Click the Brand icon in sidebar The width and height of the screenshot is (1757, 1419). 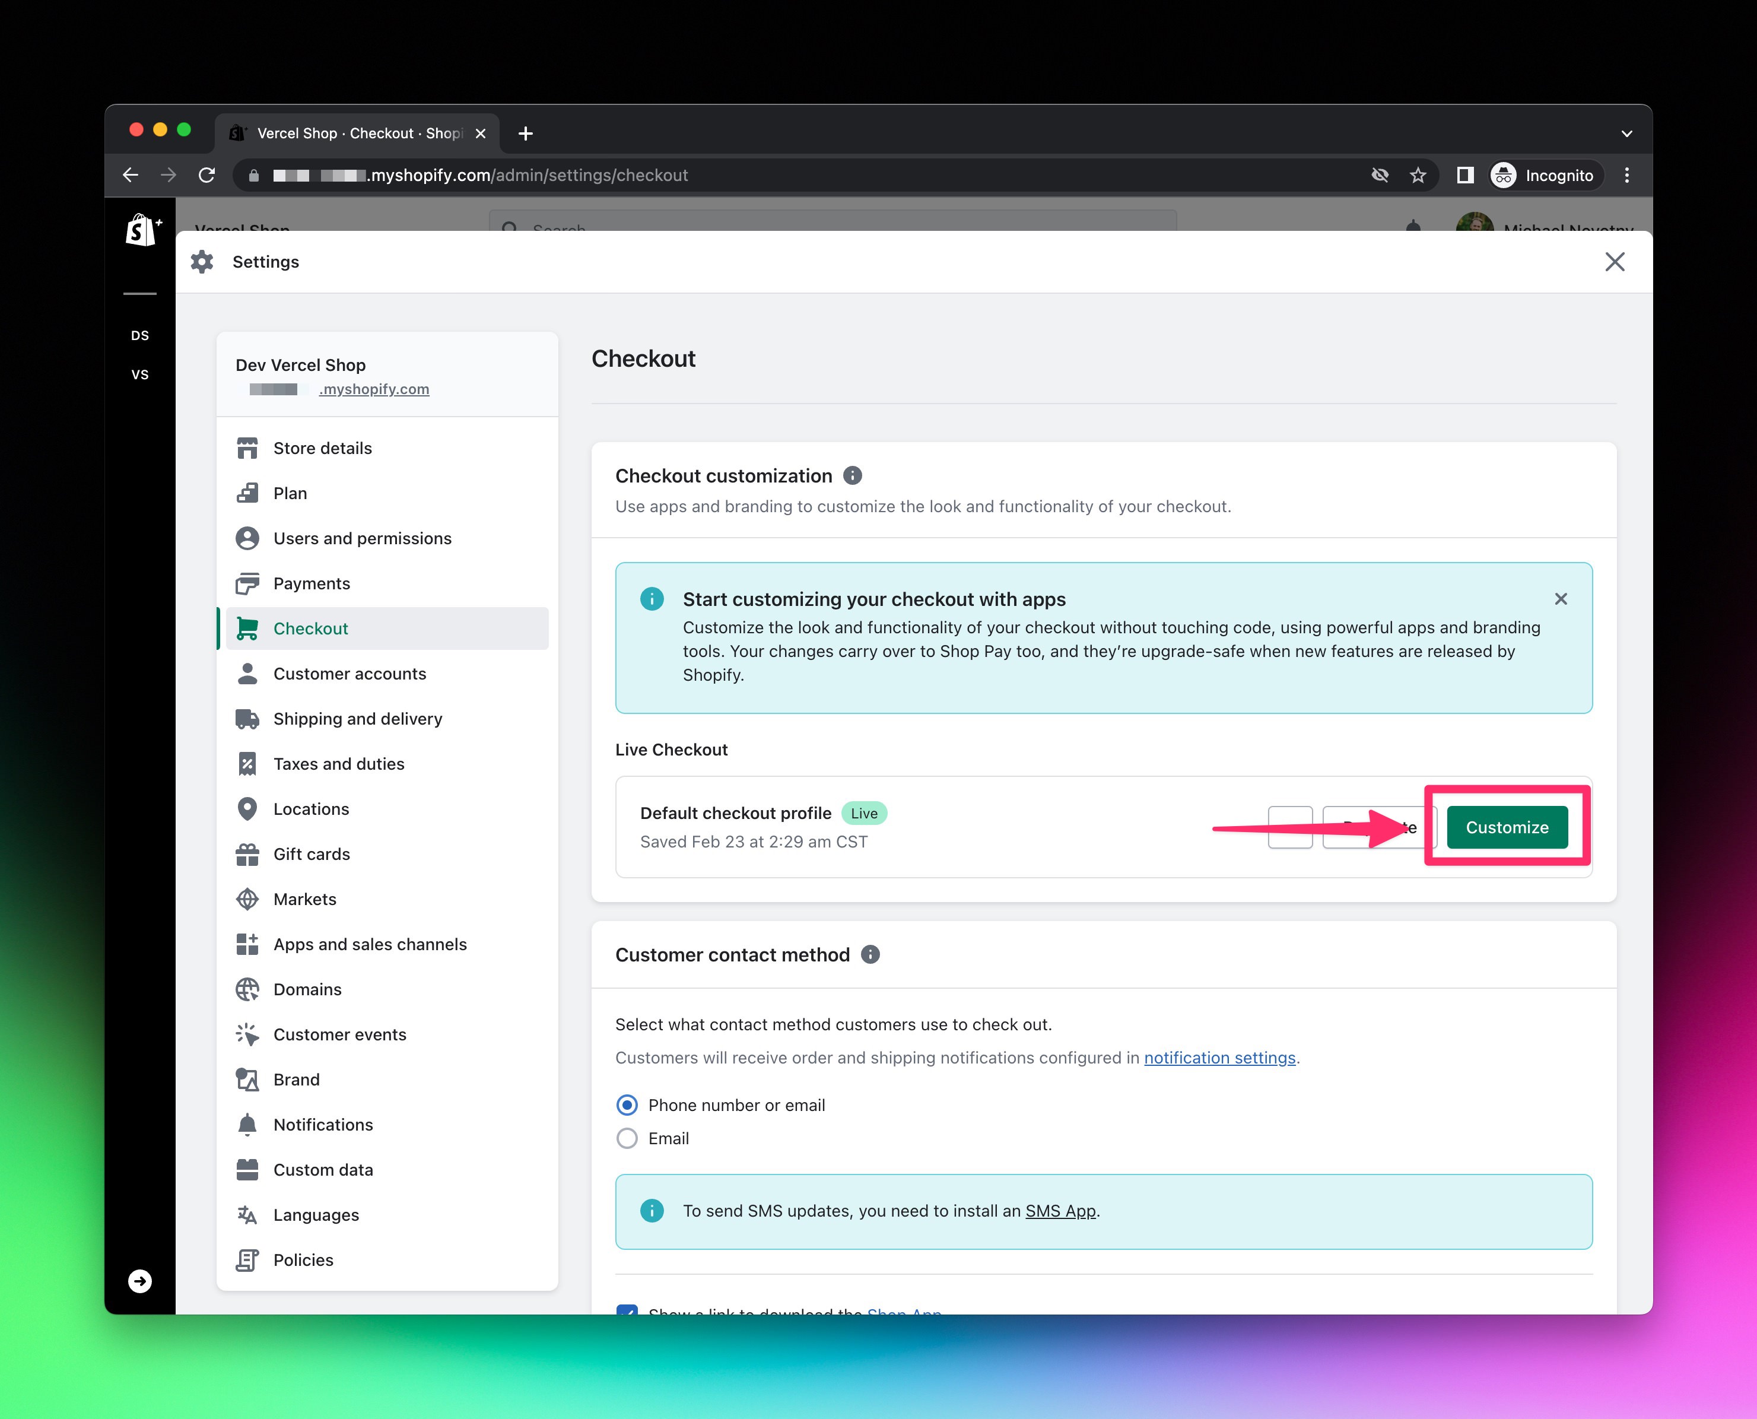(247, 1080)
